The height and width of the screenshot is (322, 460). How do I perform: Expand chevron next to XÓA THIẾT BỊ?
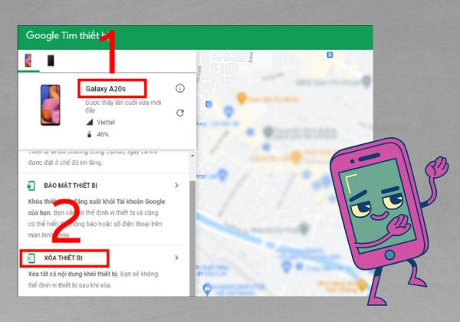pyautogui.click(x=176, y=258)
